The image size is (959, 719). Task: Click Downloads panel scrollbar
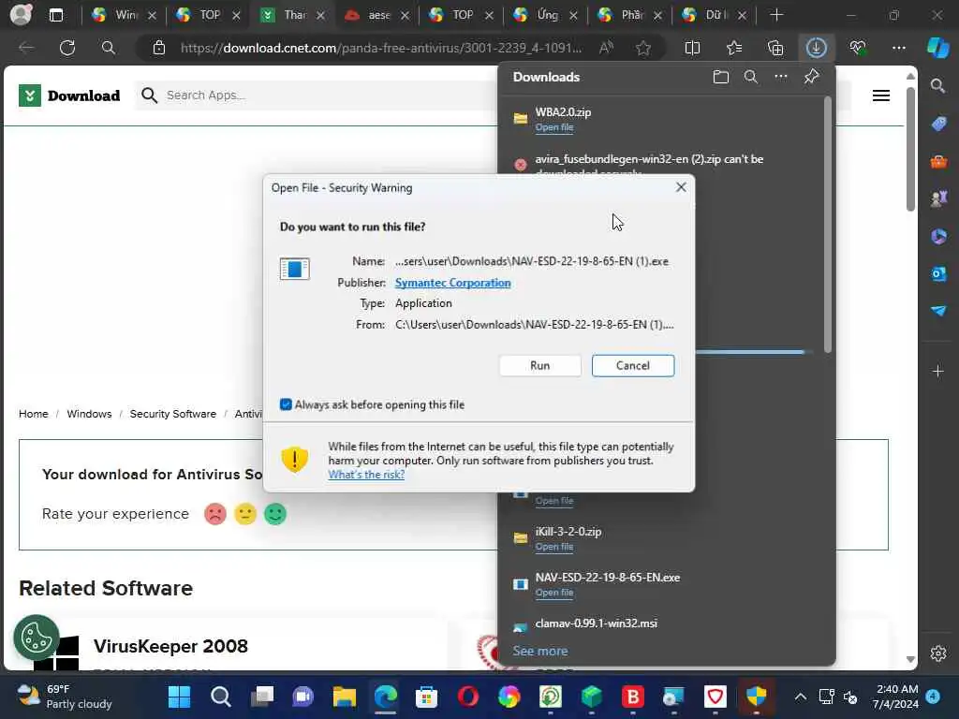pyautogui.click(x=828, y=225)
